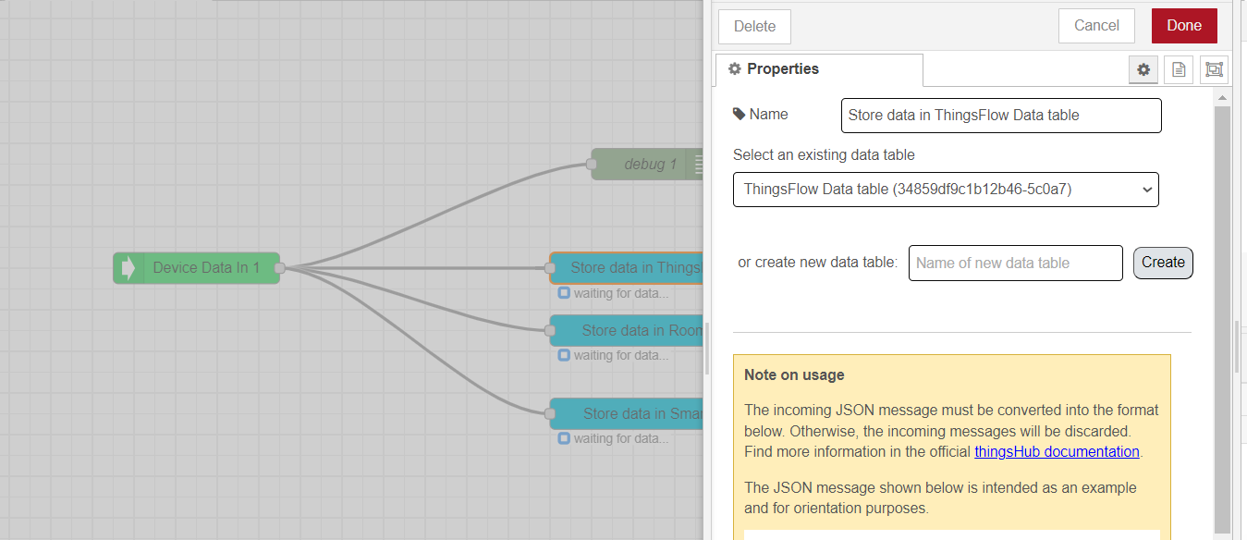Click the Device Data In 1 arrow icon
1247x540 pixels.
(128, 268)
